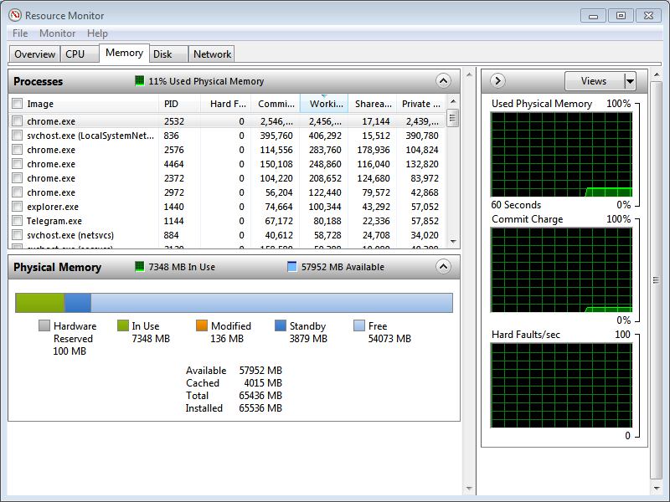Collapse the Physical Memory section

click(444, 267)
